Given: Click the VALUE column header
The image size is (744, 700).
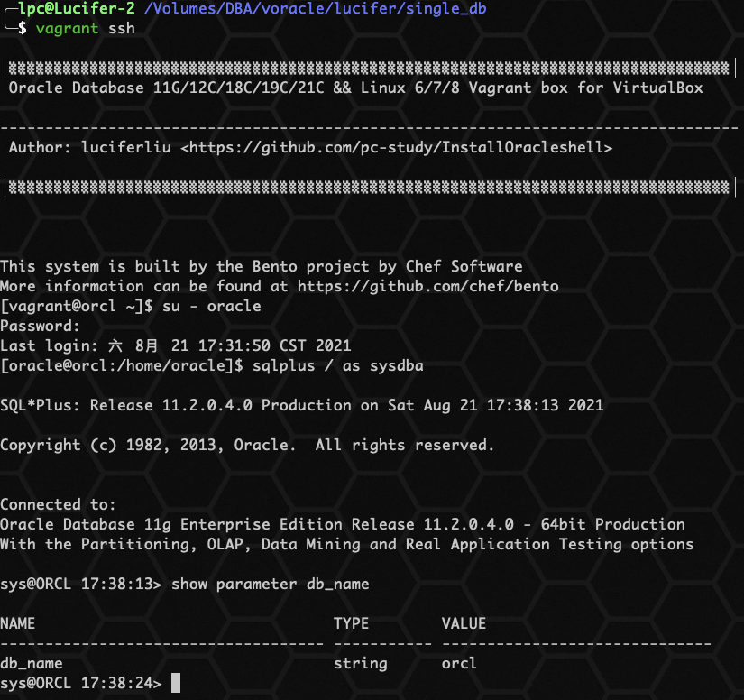Looking at the screenshot, I should click(x=464, y=623).
